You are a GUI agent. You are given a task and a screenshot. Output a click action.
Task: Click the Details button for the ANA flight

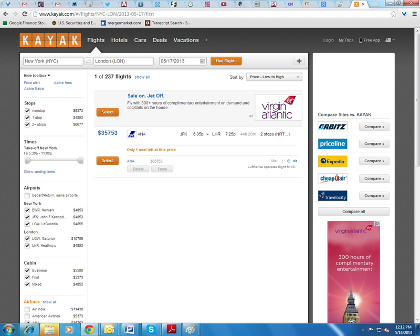(x=138, y=169)
